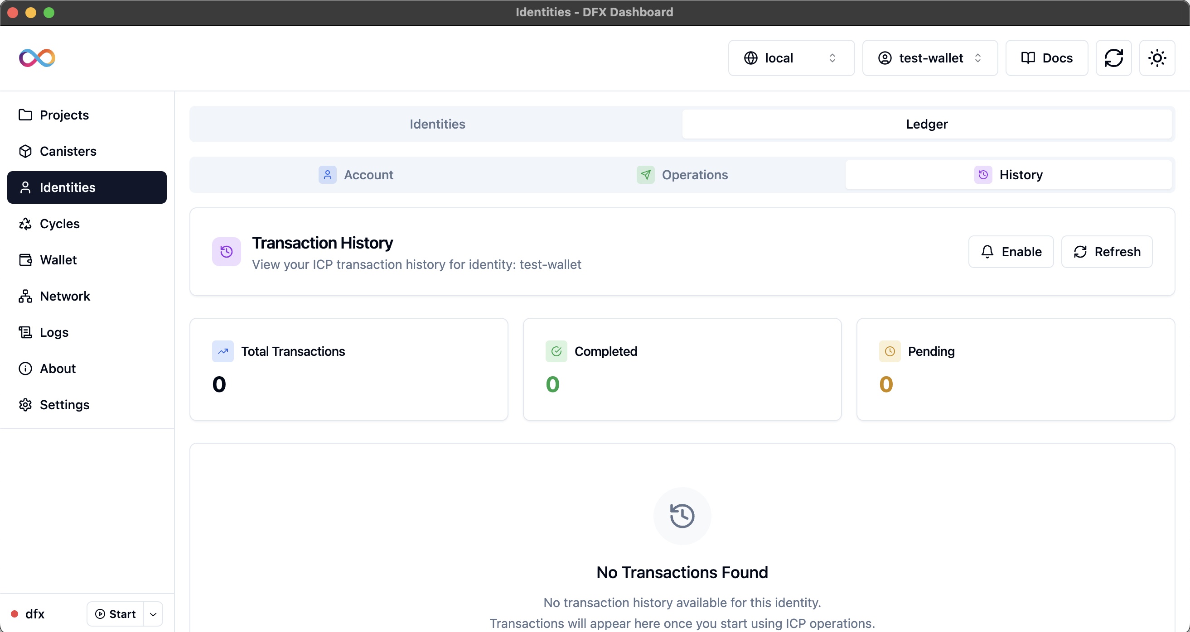Select Canisters from the sidebar
Screen dimensions: 1190x632
(68, 151)
